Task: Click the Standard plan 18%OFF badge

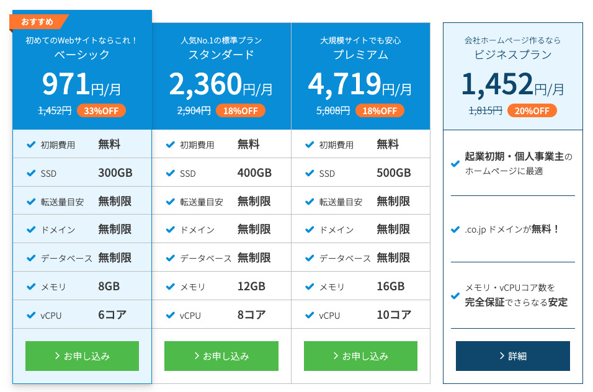Action: point(241,111)
